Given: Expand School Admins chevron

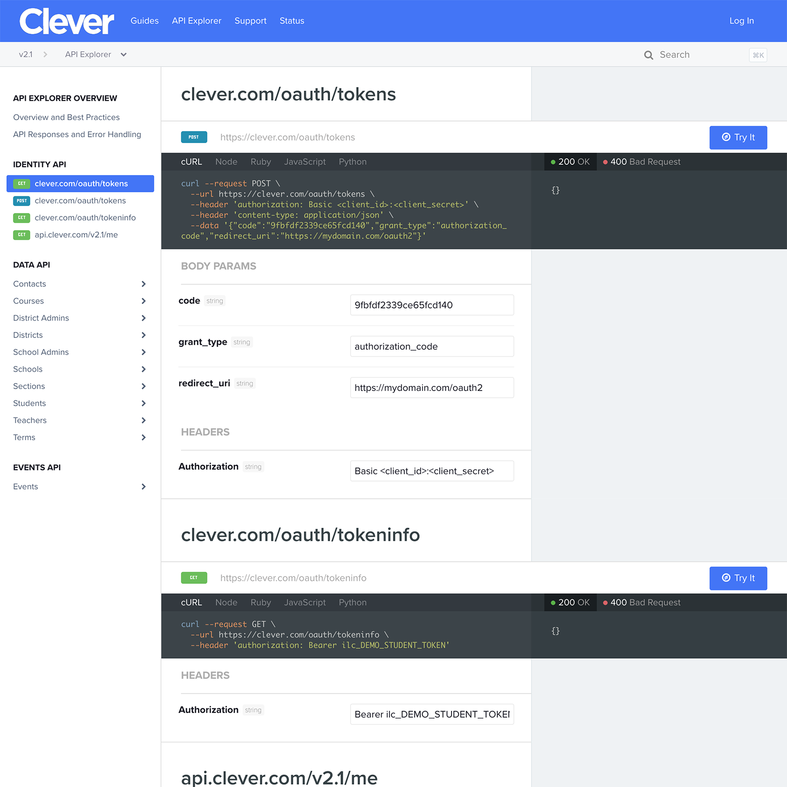Looking at the screenshot, I should (144, 352).
